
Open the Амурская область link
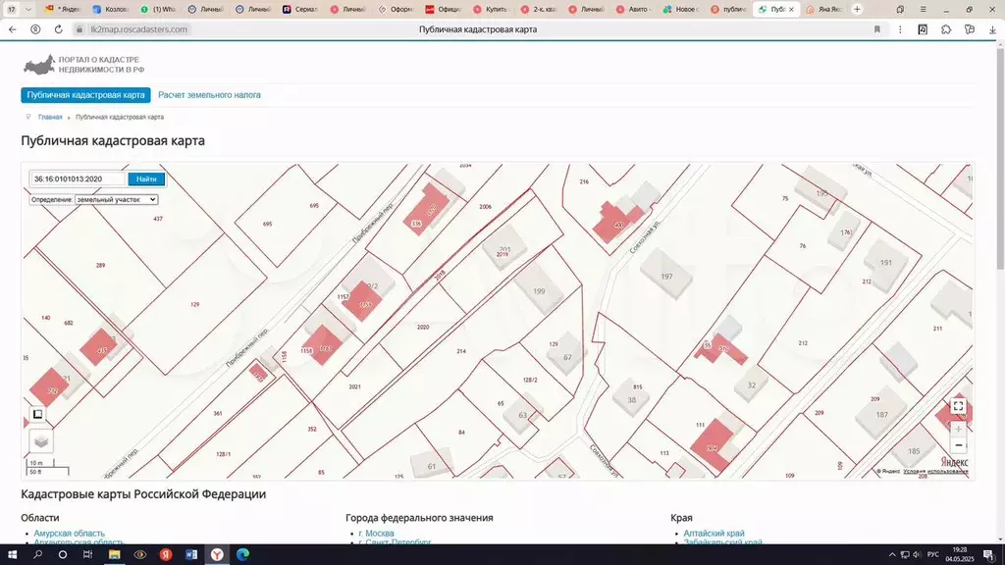coord(70,533)
